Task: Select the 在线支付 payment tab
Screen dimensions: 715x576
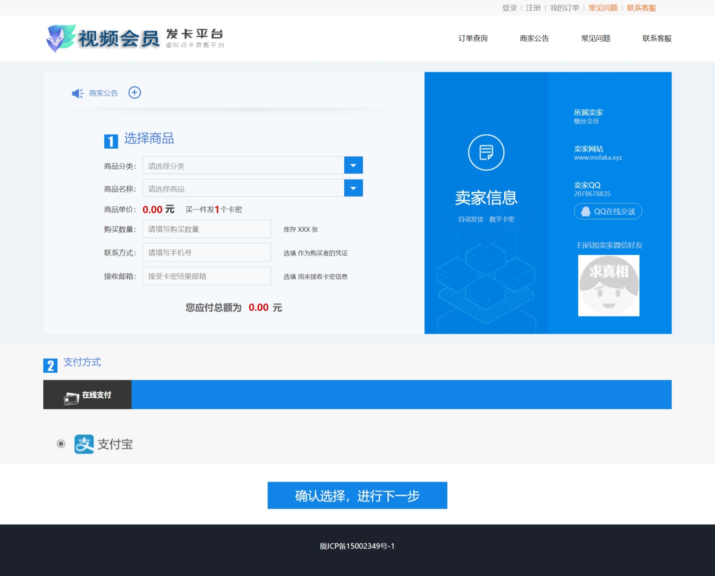Action: pyautogui.click(x=87, y=395)
